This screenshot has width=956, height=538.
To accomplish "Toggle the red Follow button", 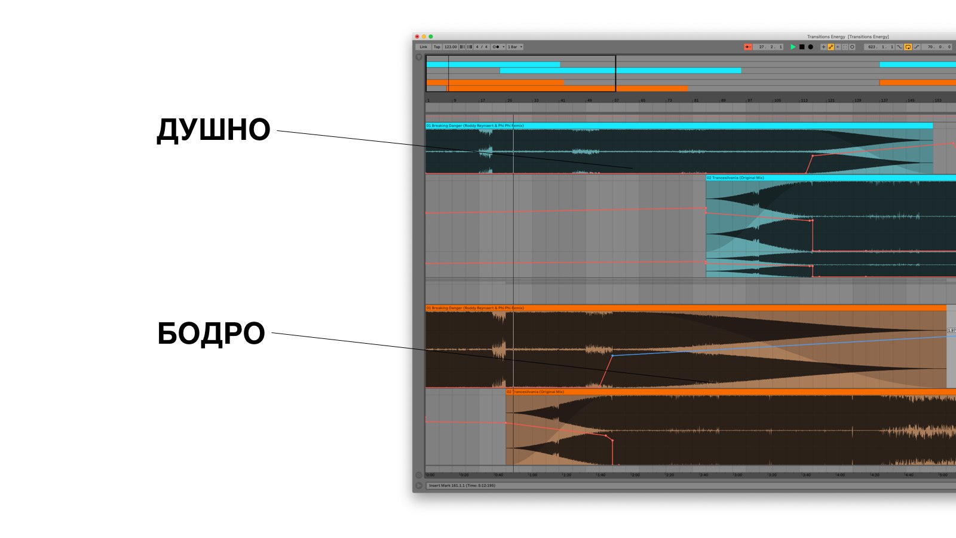I will (748, 47).
